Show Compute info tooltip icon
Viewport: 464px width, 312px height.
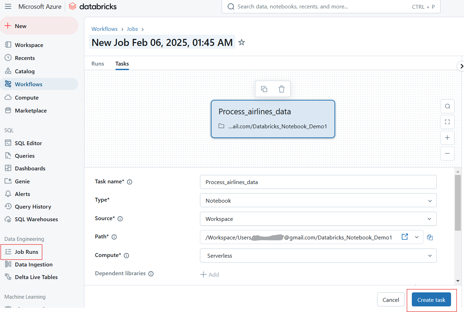click(x=126, y=256)
